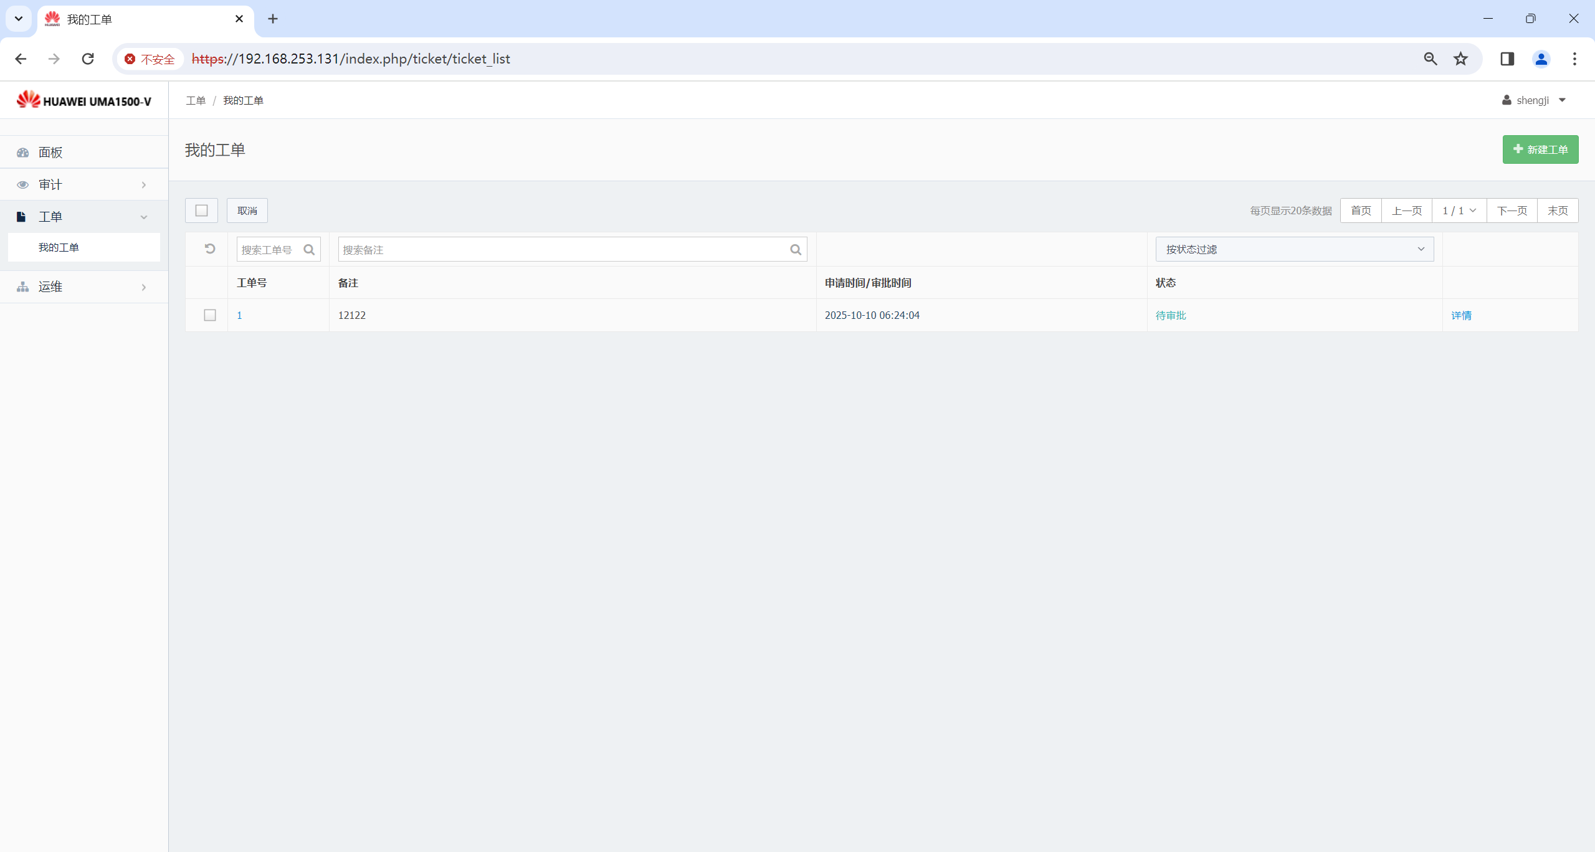The image size is (1595, 852).
Task: Click the 取消 button
Action: pyautogui.click(x=247, y=211)
